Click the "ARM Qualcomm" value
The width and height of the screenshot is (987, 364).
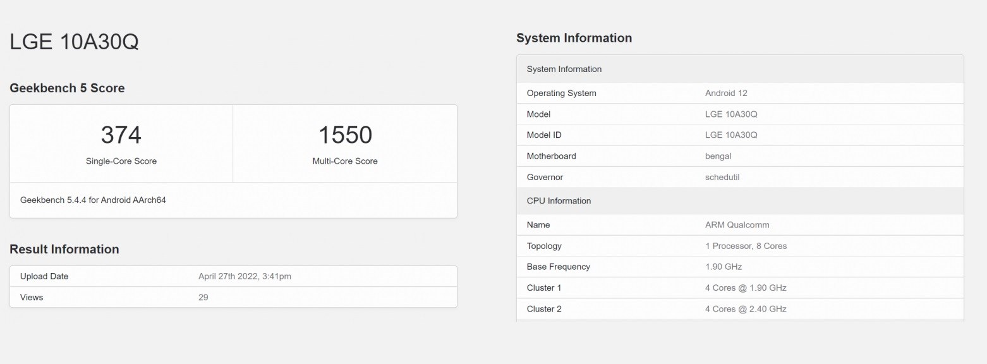pos(737,225)
